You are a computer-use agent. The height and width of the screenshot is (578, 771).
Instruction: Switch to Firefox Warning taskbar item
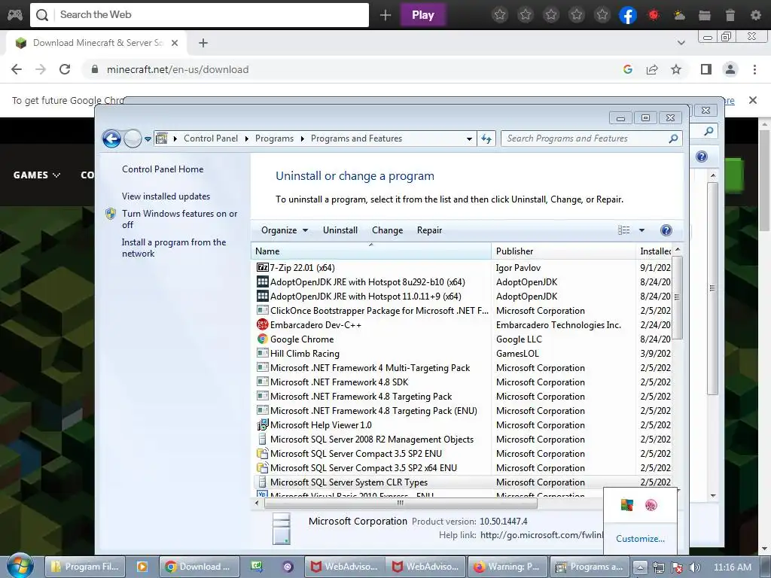click(x=507, y=567)
